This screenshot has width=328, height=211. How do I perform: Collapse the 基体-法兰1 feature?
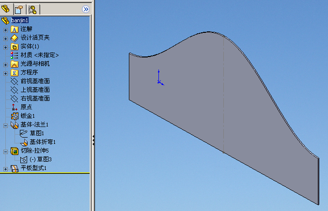pyautogui.click(x=5, y=126)
